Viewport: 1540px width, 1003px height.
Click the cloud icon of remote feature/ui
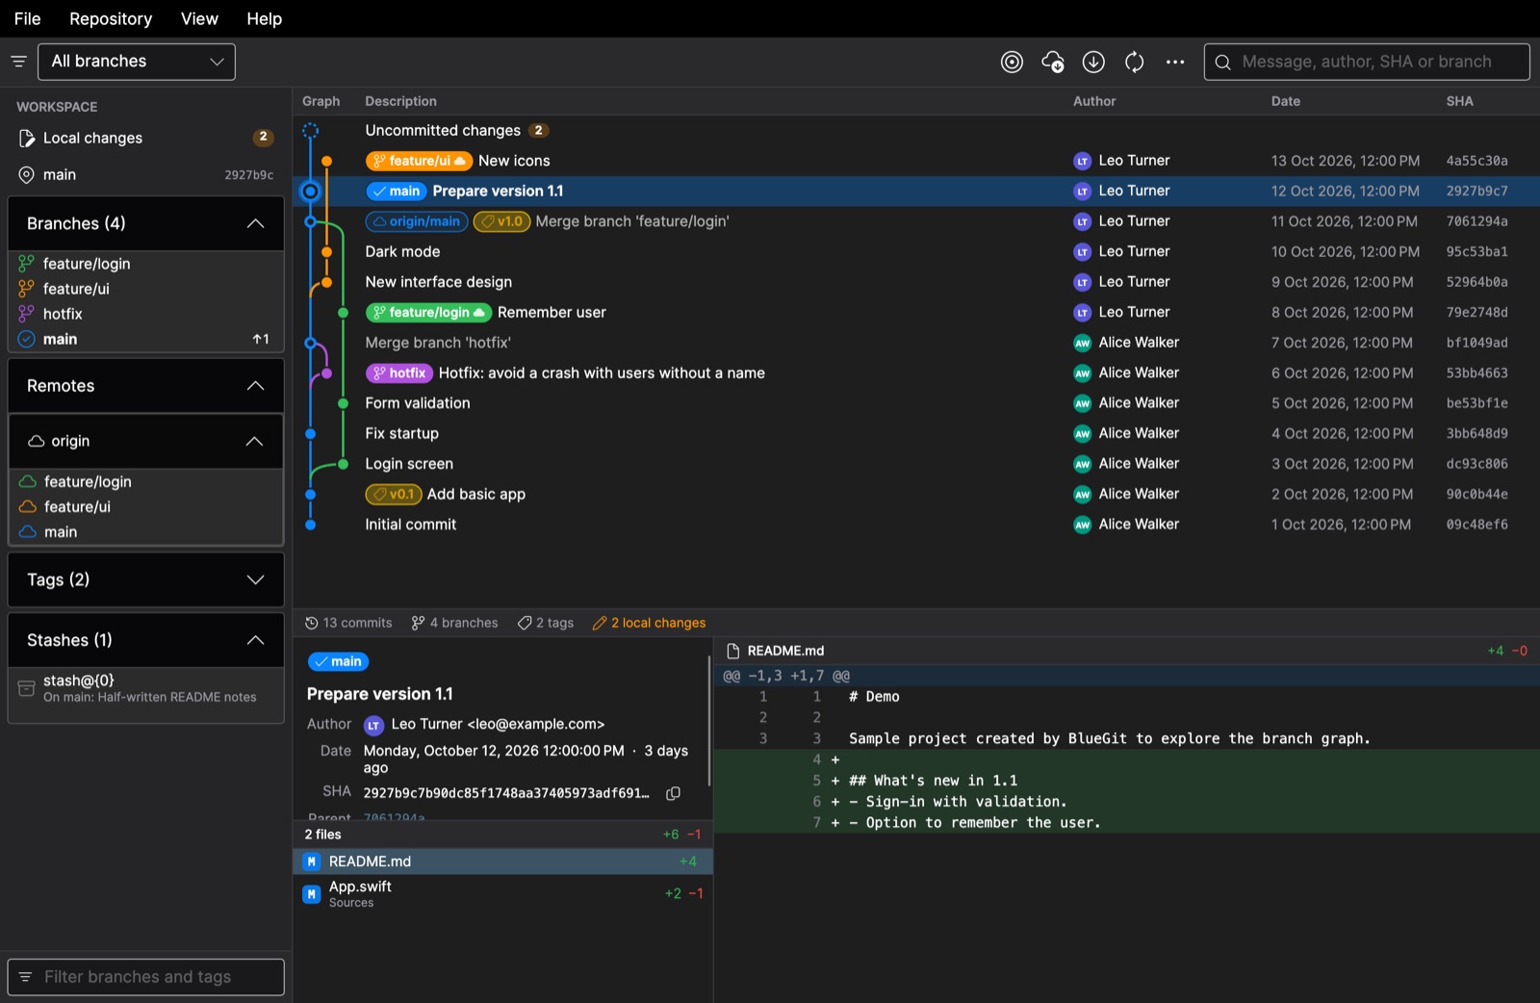click(28, 506)
